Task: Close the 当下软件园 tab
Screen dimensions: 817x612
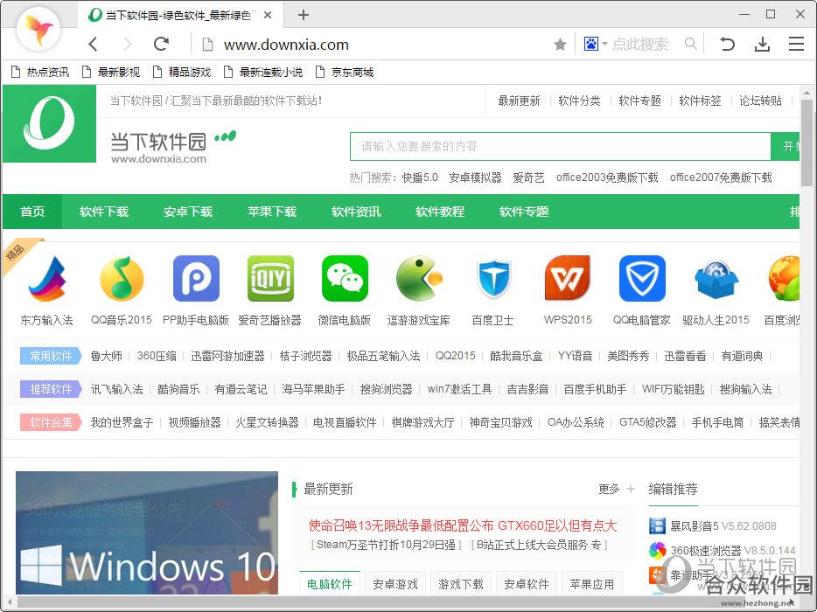Action: coord(268,15)
